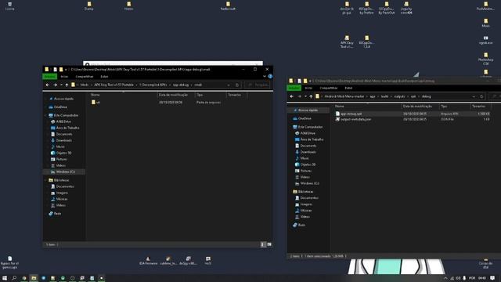Go up one folder in debug window
This screenshot has height=282, width=501.
tap(311, 96)
